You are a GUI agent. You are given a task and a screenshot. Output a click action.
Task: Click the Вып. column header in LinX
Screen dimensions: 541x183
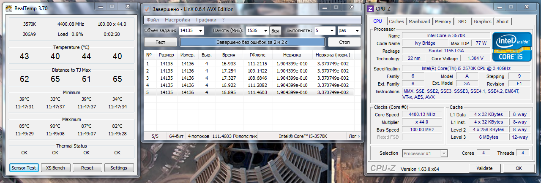[206, 55]
